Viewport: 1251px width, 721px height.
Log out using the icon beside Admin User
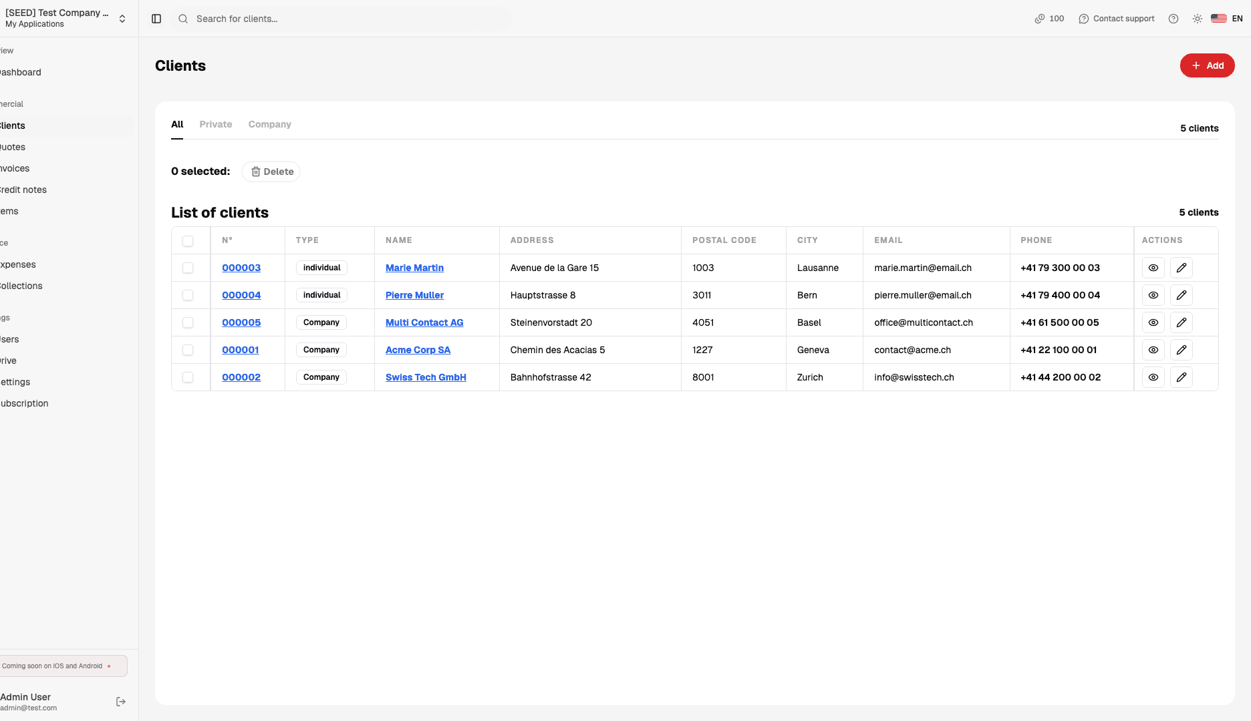(121, 701)
